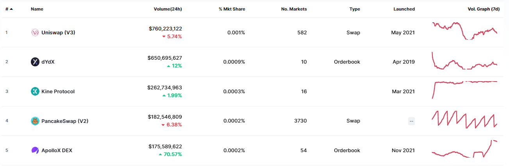Click markets count 54

coord(304,150)
